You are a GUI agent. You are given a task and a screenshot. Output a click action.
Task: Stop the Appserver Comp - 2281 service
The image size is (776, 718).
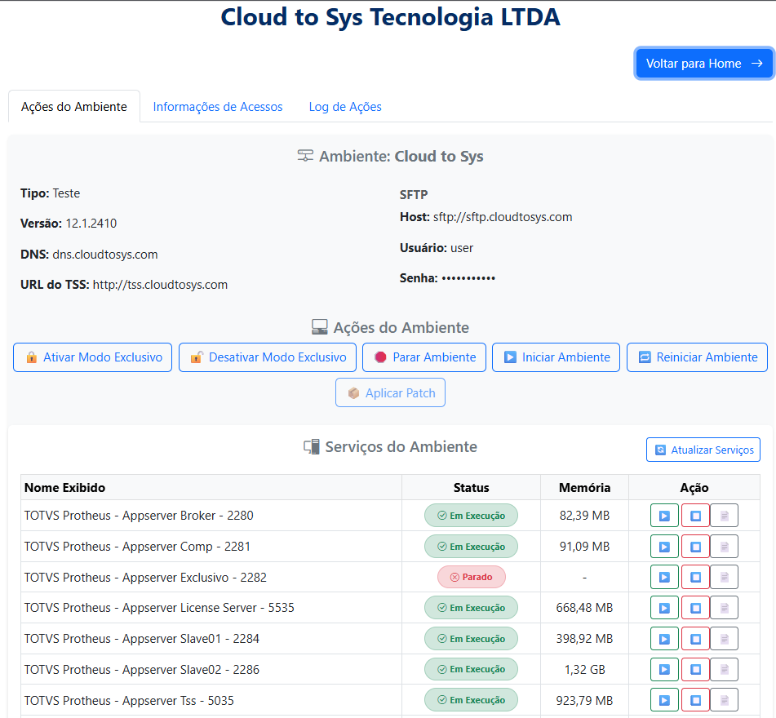[695, 547]
